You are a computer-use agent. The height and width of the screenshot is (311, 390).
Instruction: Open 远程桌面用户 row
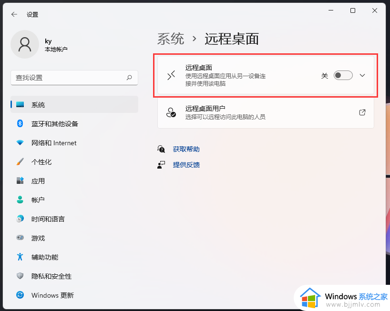pos(266,112)
